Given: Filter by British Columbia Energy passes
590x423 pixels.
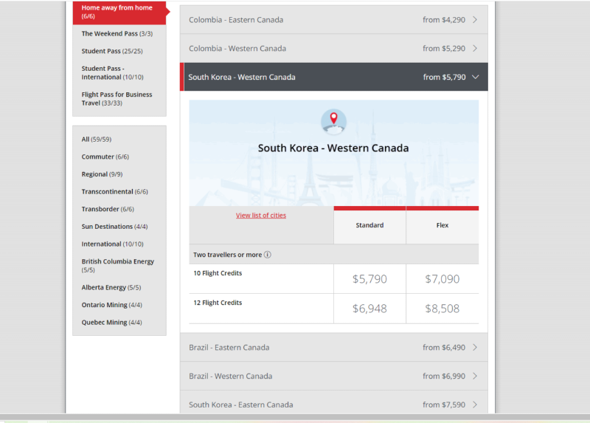Looking at the screenshot, I should [117, 265].
